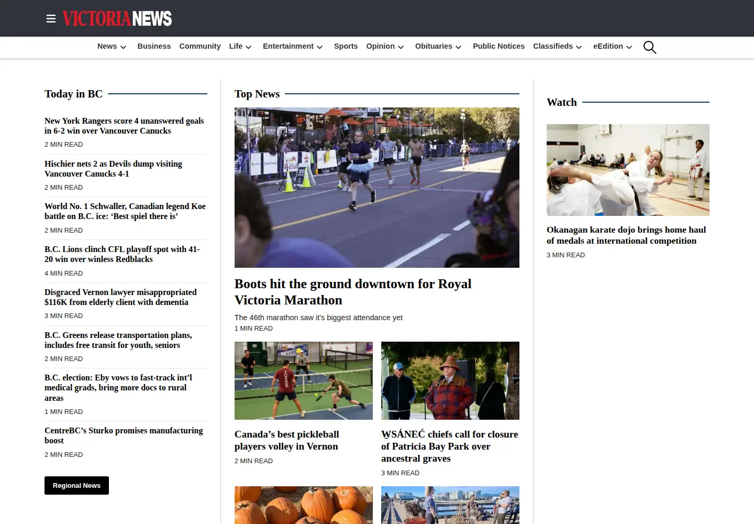
Task: Click the marathon runners photo
Action: click(377, 188)
